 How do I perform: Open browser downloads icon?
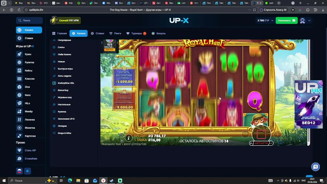coord(323,10)
